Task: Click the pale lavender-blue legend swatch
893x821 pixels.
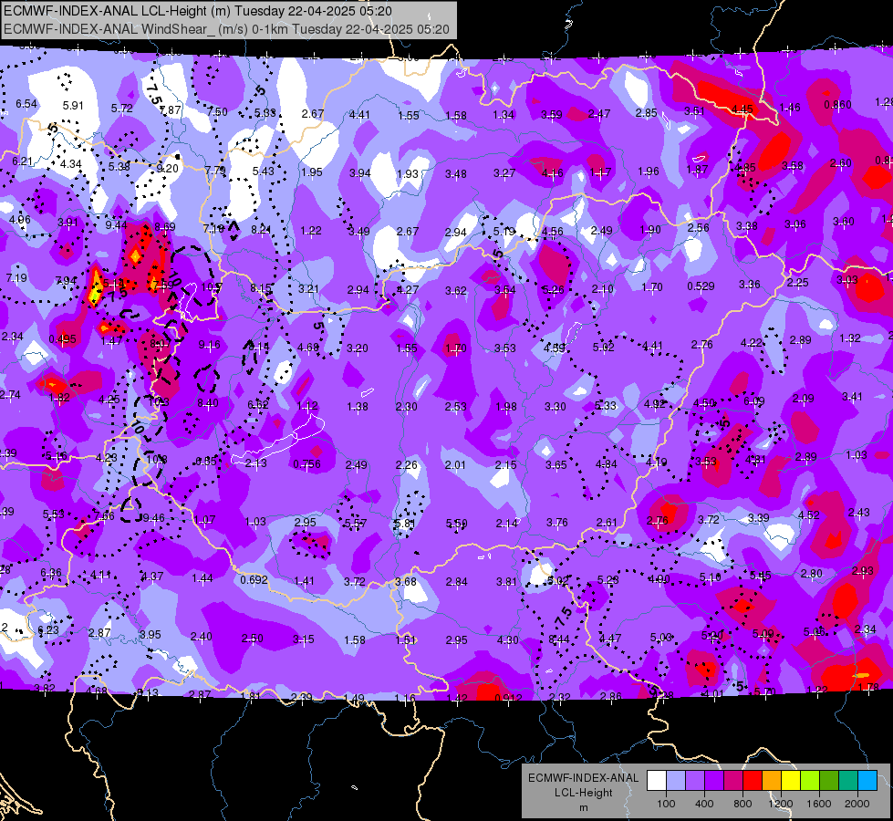Action: (x=675, y=781)
